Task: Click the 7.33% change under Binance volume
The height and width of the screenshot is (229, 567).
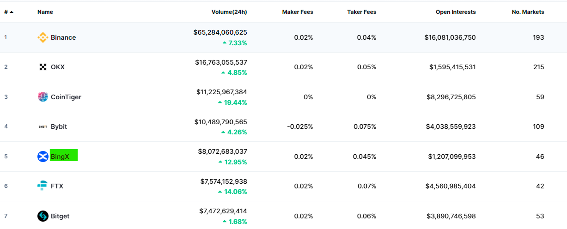Action: 235,43
